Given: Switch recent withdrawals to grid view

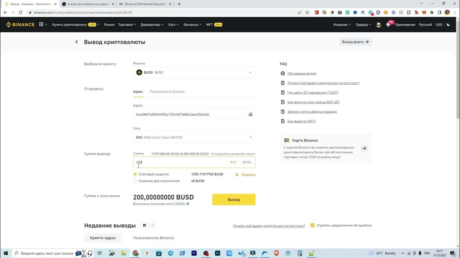Looking at the screenshot, I should point(144,225).
